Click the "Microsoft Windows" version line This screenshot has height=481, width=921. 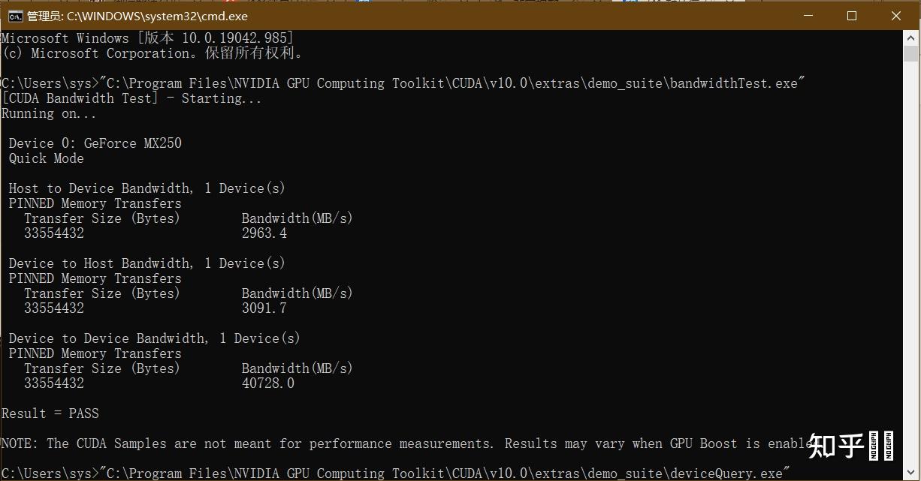(x=147, y=38)
